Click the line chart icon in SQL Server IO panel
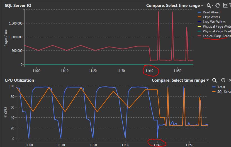231x147 pixels. [x=225, y=6]
